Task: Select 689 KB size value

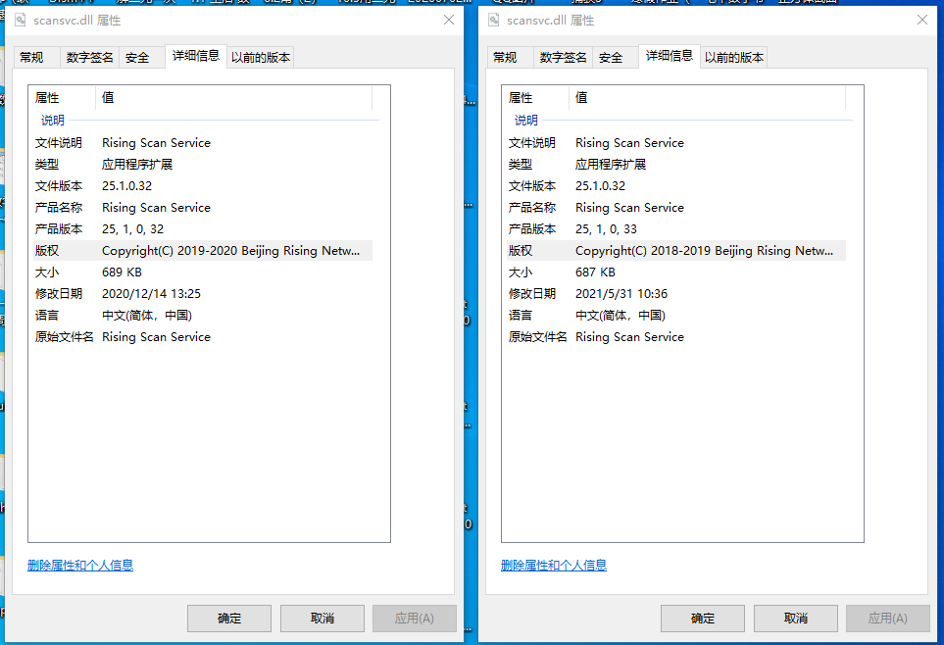Action: pos(122,273)
